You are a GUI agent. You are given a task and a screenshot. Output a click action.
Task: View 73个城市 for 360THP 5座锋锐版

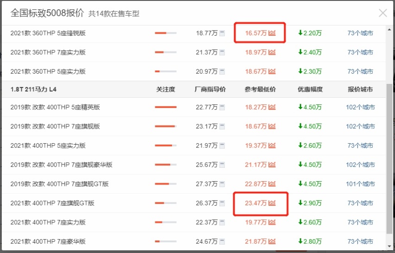[360, 33]
